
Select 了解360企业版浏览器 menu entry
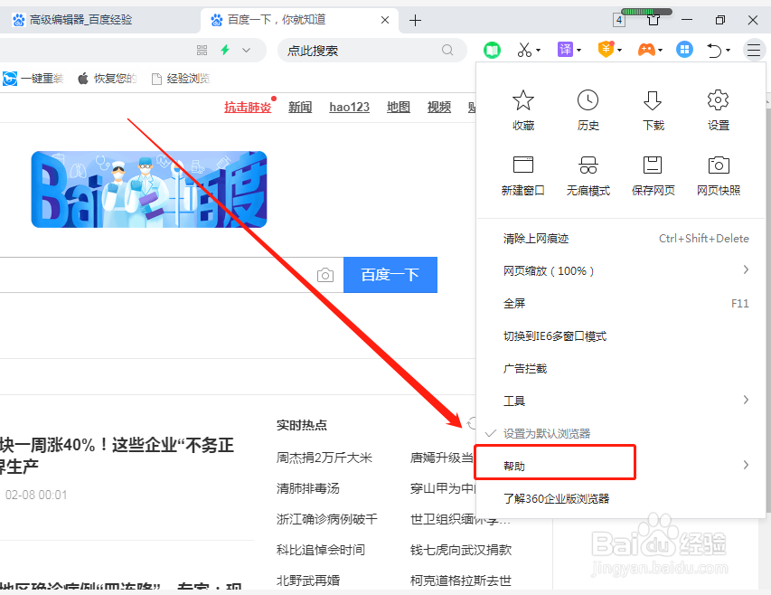click(x=621, y=498)
